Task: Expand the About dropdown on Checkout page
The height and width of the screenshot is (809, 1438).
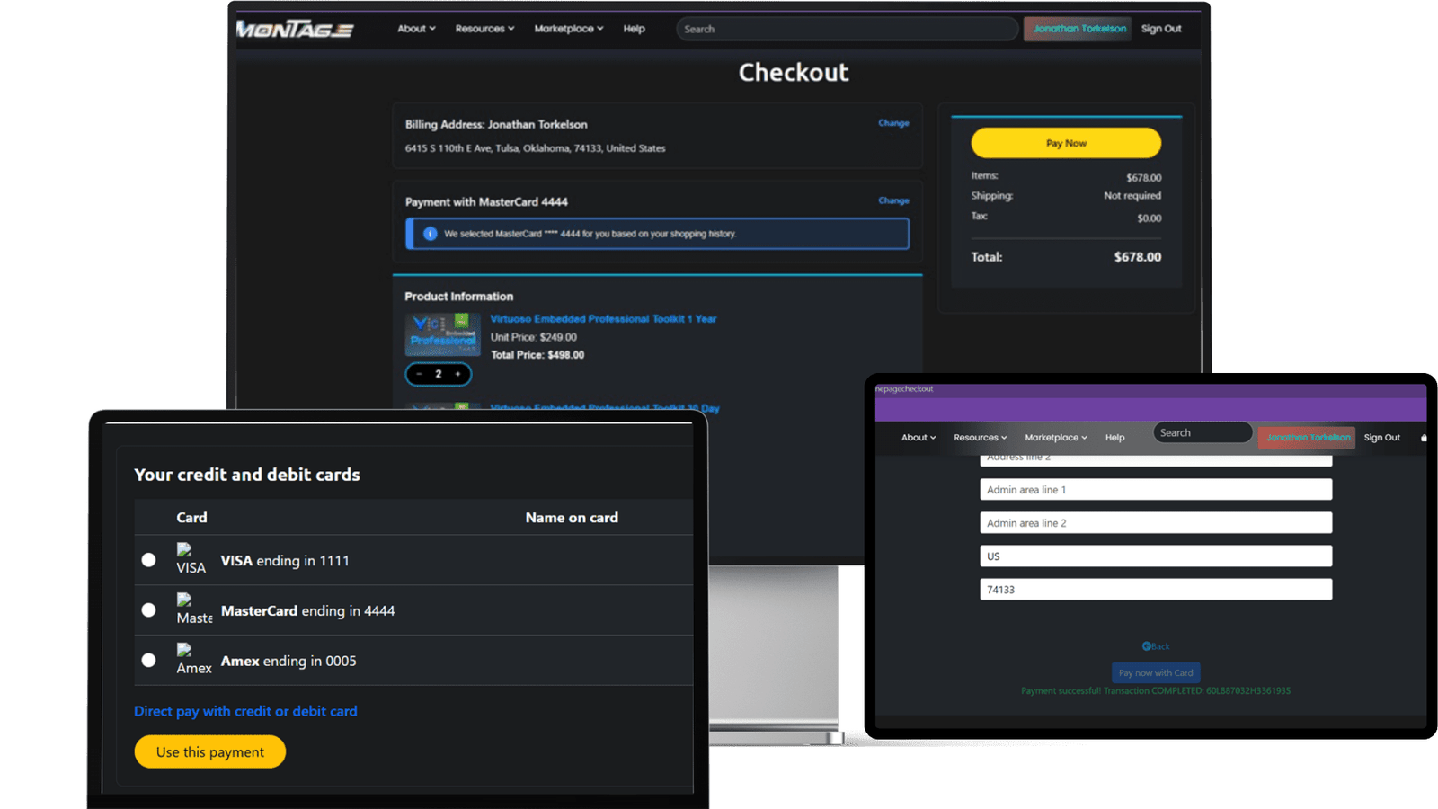Action: coord(416,29)
